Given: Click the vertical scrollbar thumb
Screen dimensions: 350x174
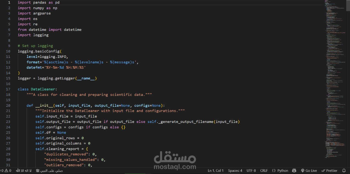Looking at the screenshot, I should [348, 5].
